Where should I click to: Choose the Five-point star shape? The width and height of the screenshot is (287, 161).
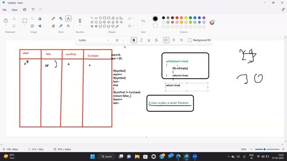point(92,26)
